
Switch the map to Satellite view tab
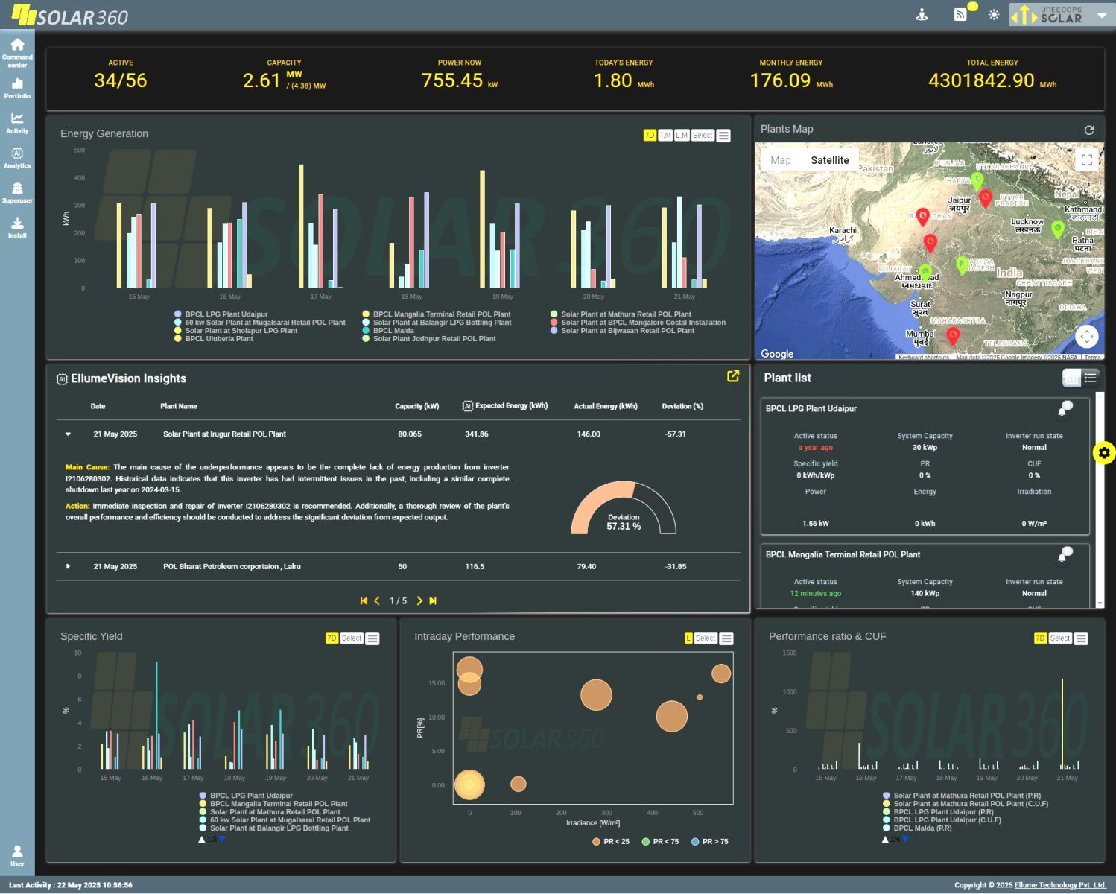830,160
